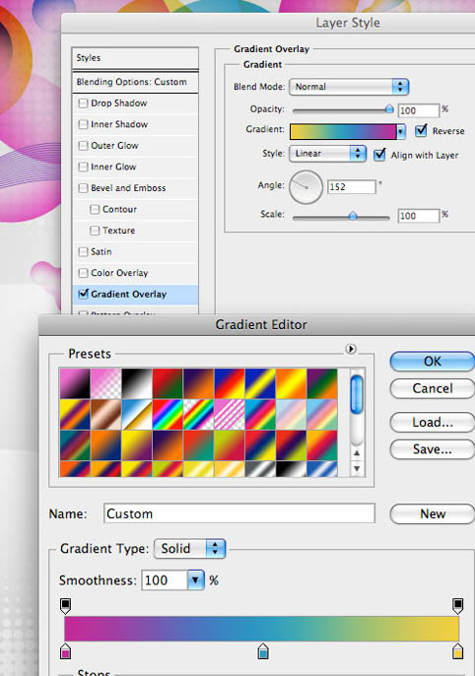
Task: Select the chrome gradient preset
Action: pyautogui.click(x=137, y=414)
